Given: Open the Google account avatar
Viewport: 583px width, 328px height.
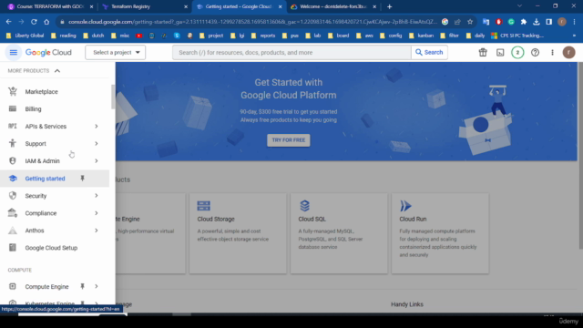Looking at the screenshot, I should coord(568,53).
